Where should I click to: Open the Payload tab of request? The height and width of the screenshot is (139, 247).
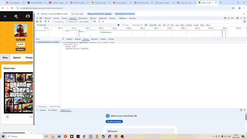[x=78, y=39]
